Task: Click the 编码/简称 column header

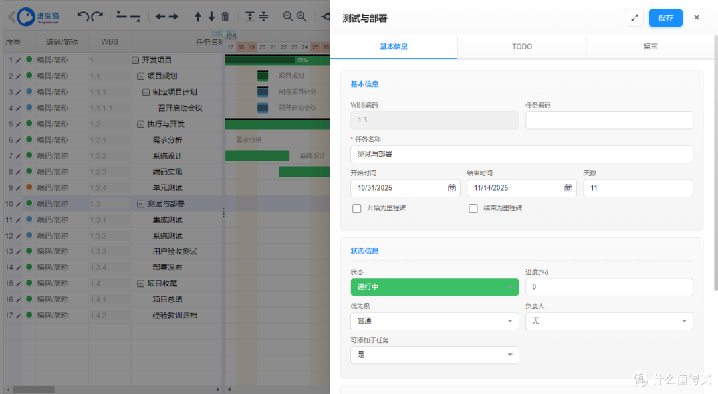Action: coord(61,42)
